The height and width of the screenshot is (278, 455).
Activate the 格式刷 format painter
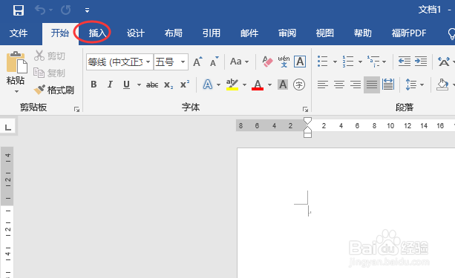pyautogui.click(x=53, y=90)
